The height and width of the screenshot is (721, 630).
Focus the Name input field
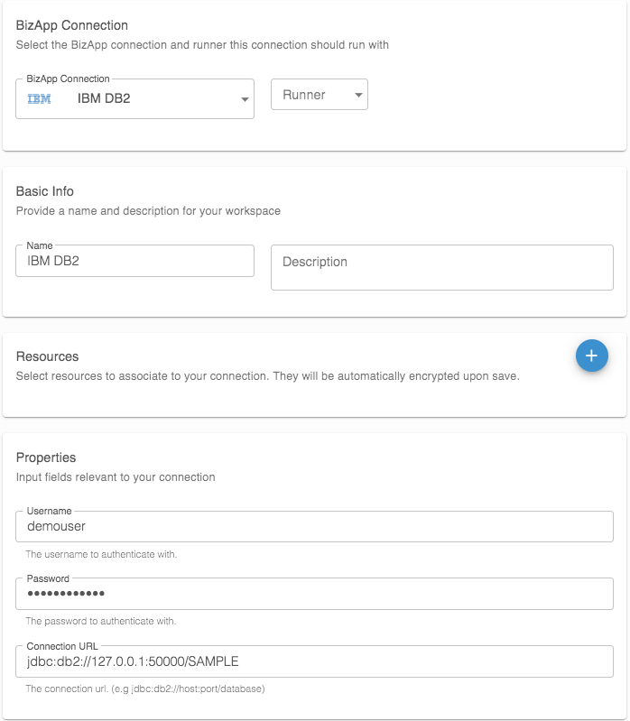click(x=135, y=262)
